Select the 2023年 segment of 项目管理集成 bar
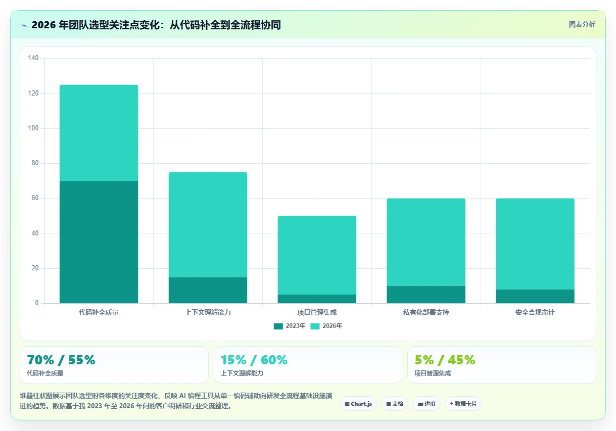 pyautogui.click(x=317, y=299)
